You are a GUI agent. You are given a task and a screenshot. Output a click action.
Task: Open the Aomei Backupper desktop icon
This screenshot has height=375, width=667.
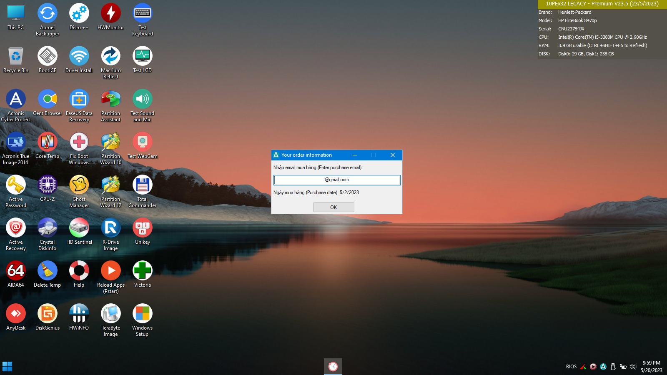[x=48, y=14]
